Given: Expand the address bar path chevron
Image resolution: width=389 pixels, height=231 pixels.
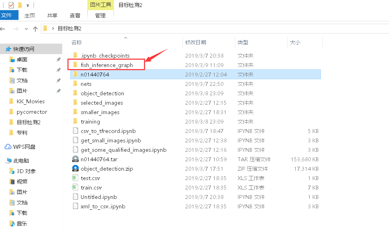Looking at the screenshot, I should pos(53,29).
